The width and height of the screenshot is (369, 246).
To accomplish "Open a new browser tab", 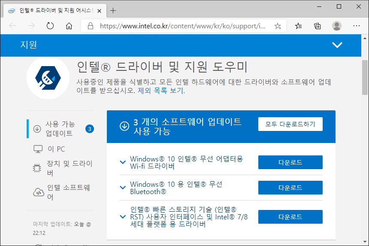I will [113, 11].
